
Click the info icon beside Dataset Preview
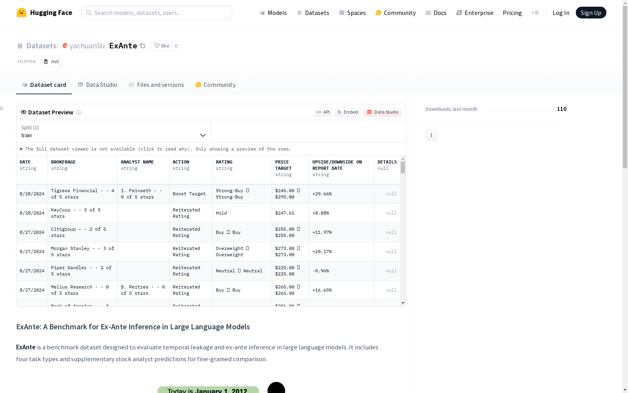coord(78,112)
